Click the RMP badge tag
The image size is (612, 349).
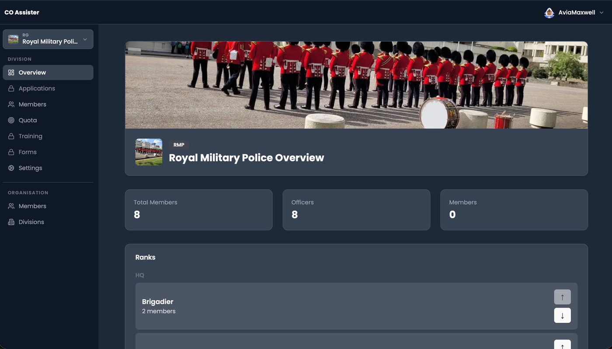tap(179, 145)
